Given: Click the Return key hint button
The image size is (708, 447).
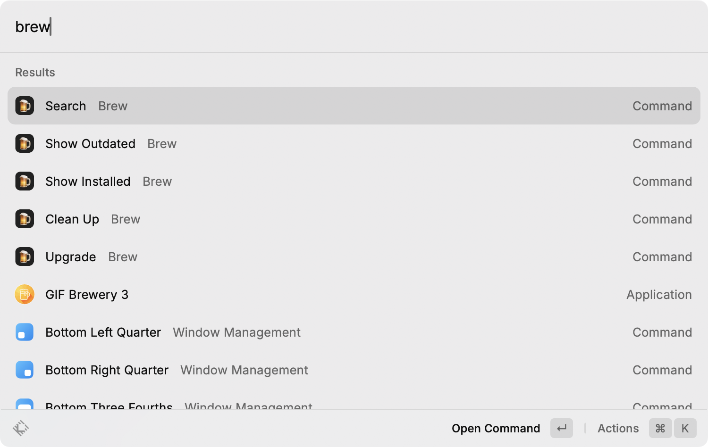Looking at the screenshot, I should [x=562, y=428].
